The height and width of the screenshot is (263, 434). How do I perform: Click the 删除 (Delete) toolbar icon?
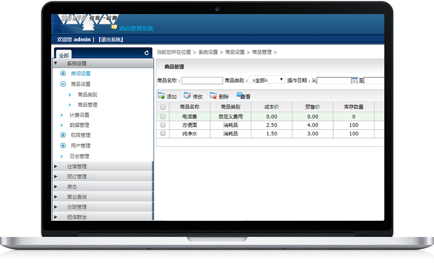[213, 96]
